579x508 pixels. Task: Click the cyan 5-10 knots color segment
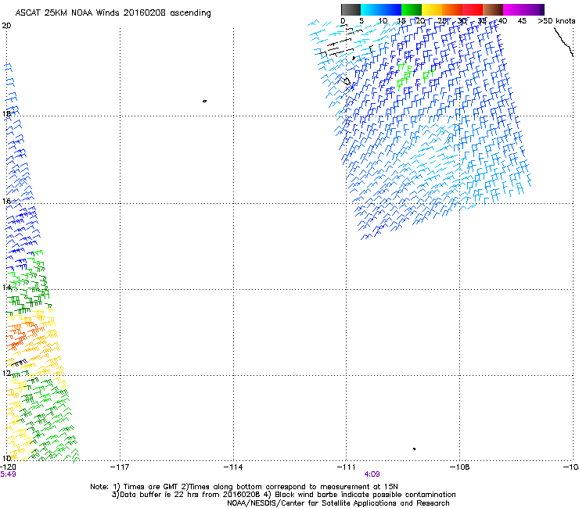371,9
